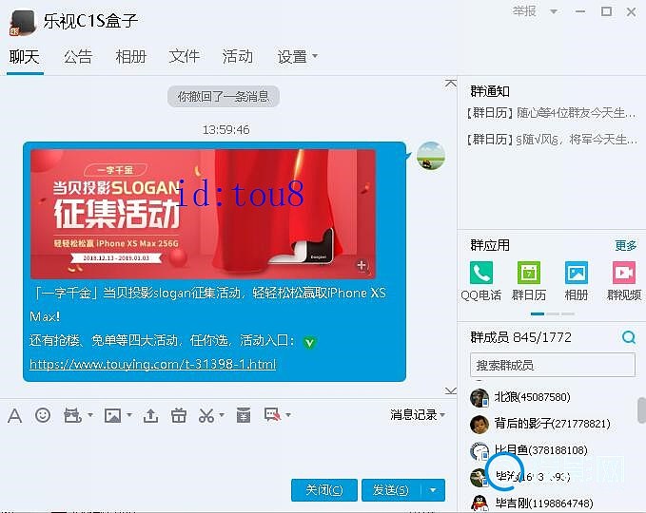Click the member search magnifier icon
The height and width of the screenshot is (513, 646).
pos(629,337)
